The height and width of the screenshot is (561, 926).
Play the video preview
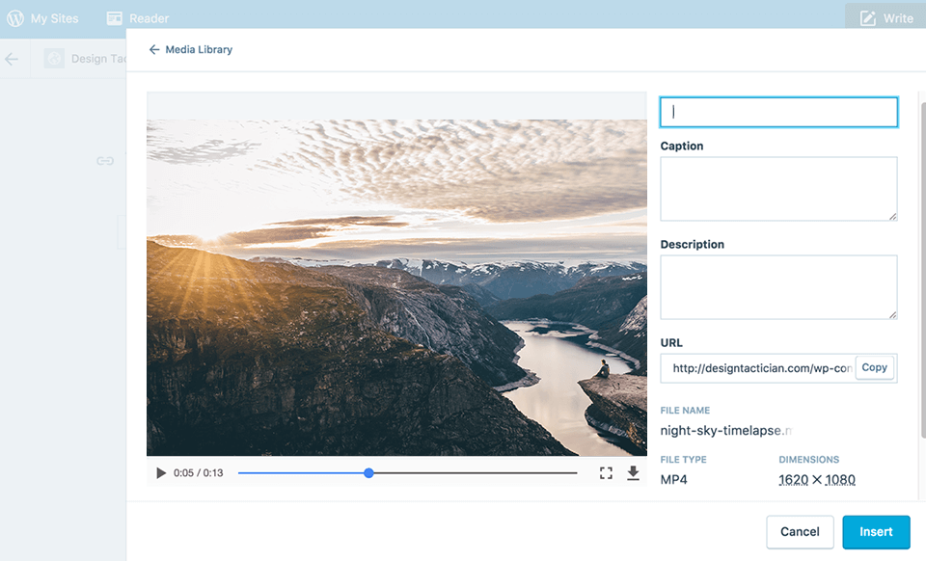click(x=161, y=473)
